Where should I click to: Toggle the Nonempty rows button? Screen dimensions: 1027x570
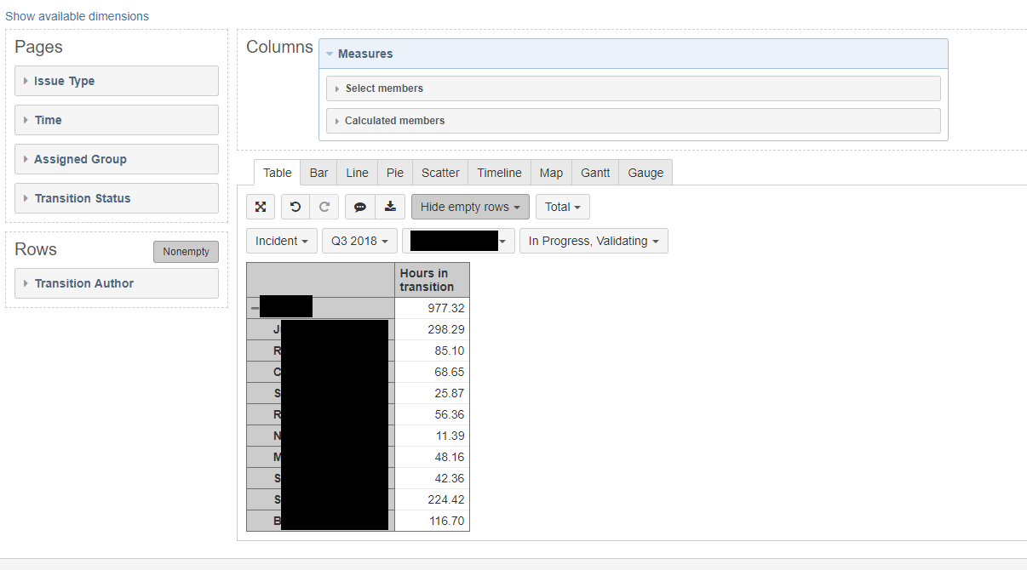coord(186,252)
